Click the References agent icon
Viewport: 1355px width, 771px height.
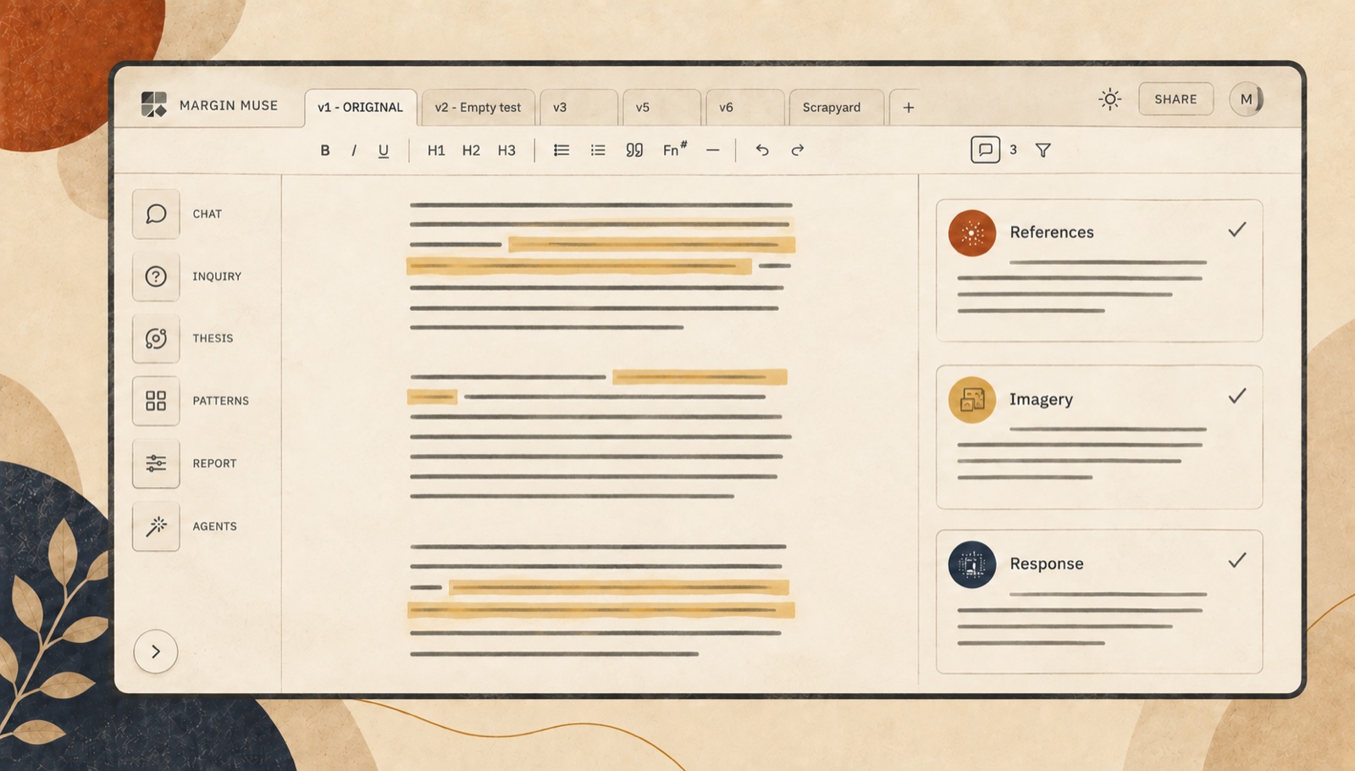972,233
